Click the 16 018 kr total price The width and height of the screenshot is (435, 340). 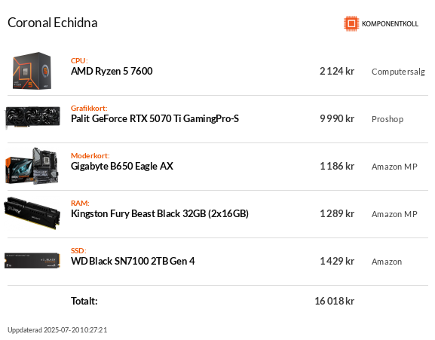tap(334, 301)
